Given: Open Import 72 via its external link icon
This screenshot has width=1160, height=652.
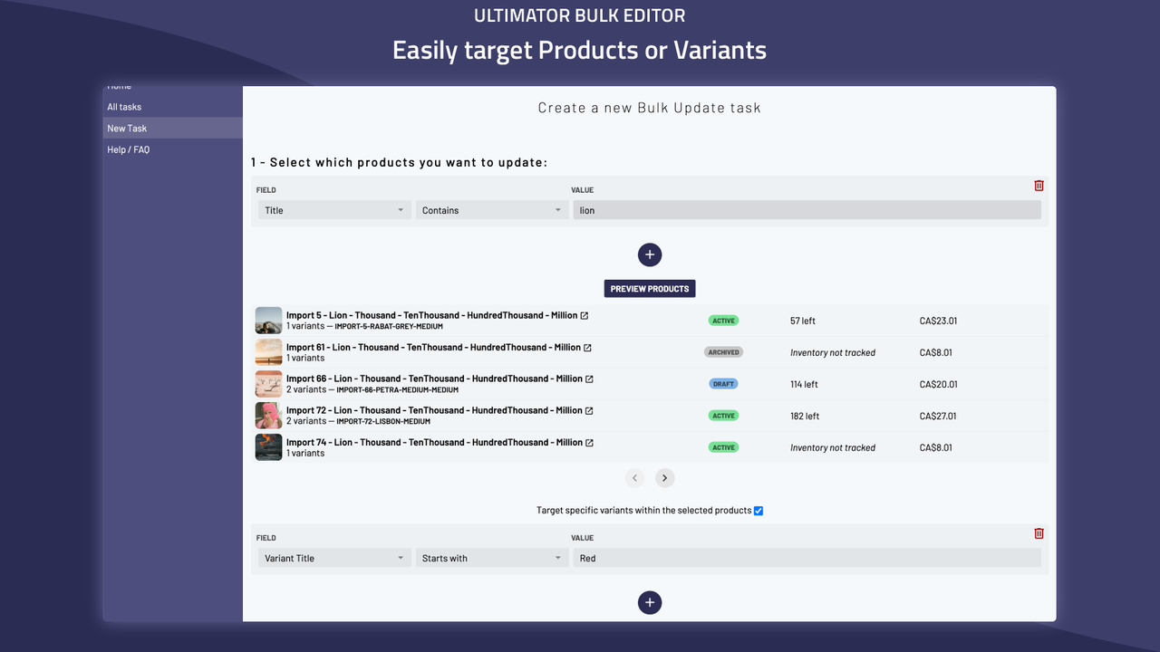Looking at the screenshot, I should pyautogui.click(x=589, y=410).
